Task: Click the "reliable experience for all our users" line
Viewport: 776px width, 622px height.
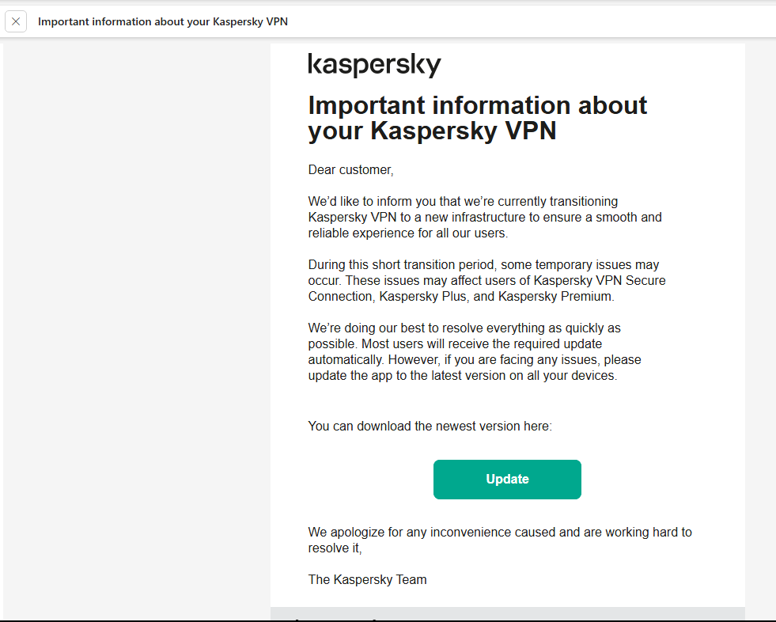Action: [407, 233]
